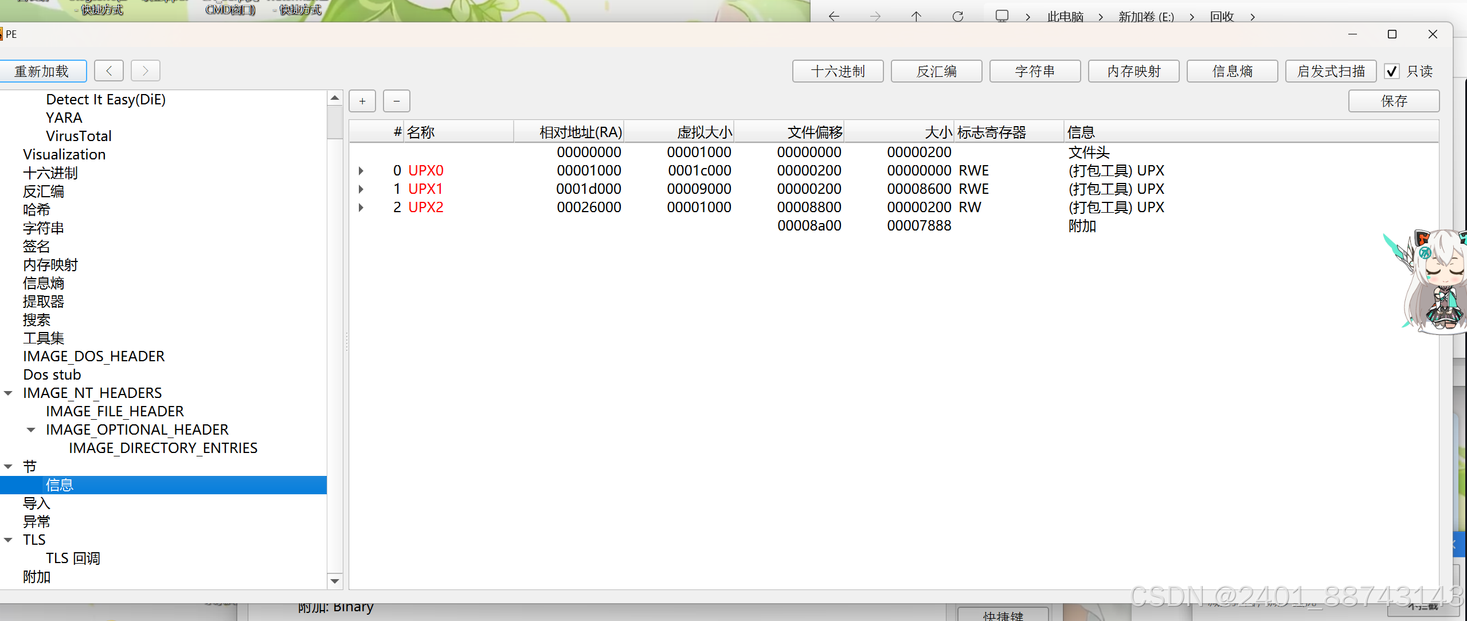Image resolution: width=1467 pixels, height=621 pixels.
Task: Click the Explorer refresh icon
Action: click(957, 17)
